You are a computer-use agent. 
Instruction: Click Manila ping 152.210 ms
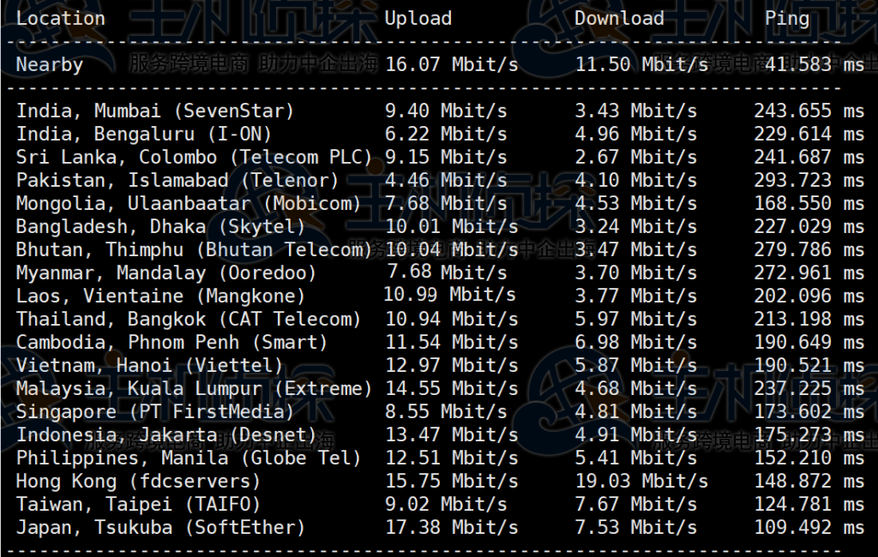(x=809, y=458)
